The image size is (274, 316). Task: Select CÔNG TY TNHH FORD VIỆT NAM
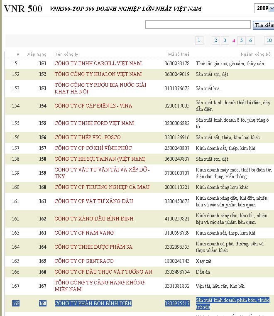(94, 123)
